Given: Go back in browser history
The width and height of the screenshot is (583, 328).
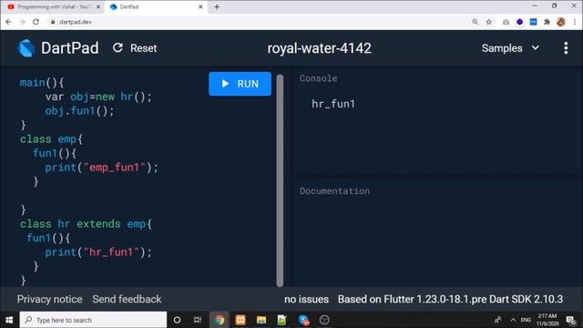Looking at the screenshot, I should (x=8, y=22).
